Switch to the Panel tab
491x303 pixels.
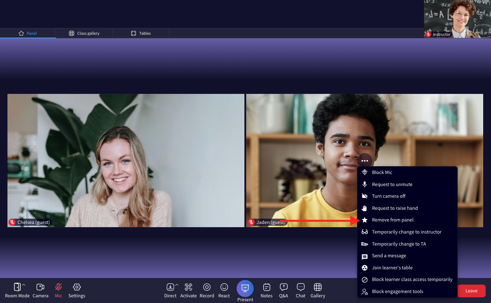pos(28,33)
